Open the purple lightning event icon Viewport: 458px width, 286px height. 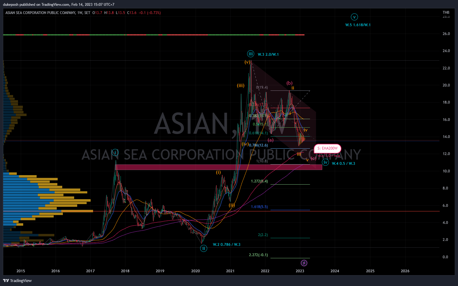pos(304,263)
